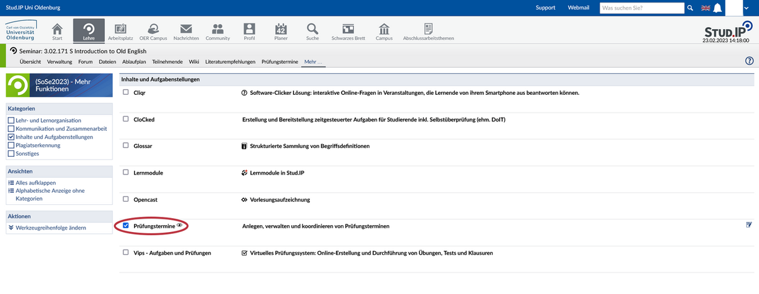
Task: Click the Lernmodule description icon
Action: click(245, 172)
